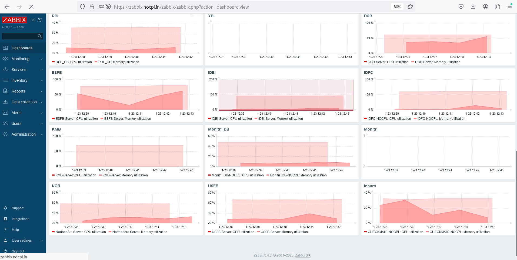The height and width of the screenshot is (260, 517).
Task: Collapse the sidebar with the double-chevron toggle
Action: 33,20
